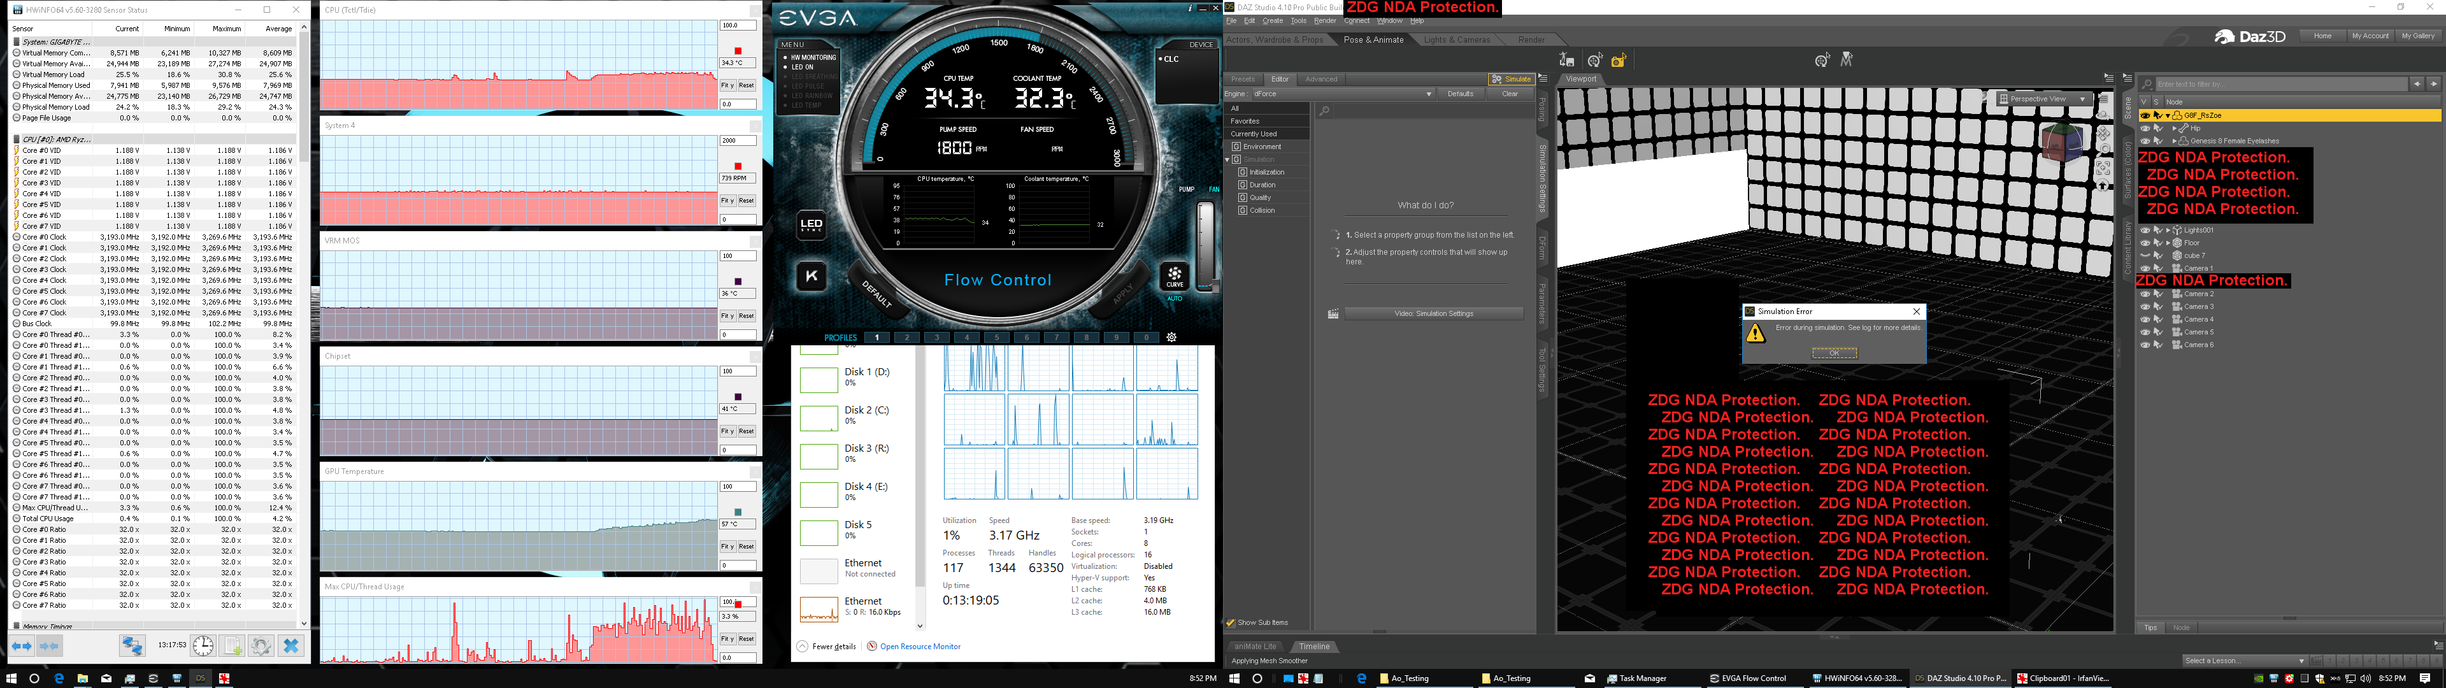Viewport: 2446px width, 688px height.
Task: Open the fan Curve settings icon
Action: pos(1175,276)
